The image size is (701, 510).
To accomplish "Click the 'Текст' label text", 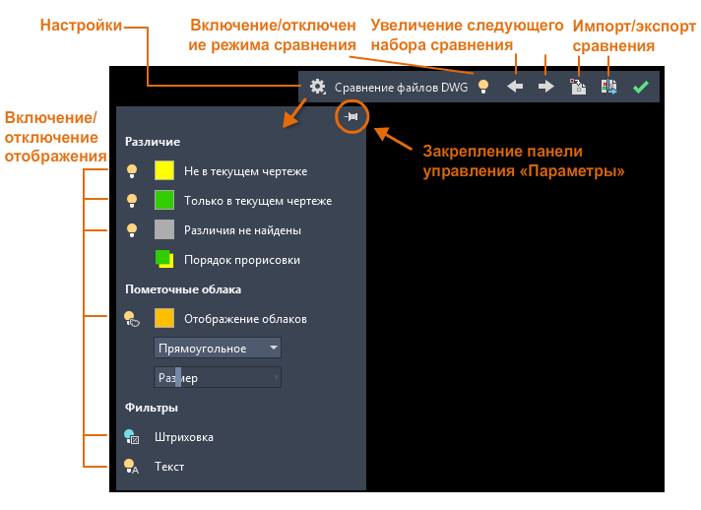I will 169,467.
